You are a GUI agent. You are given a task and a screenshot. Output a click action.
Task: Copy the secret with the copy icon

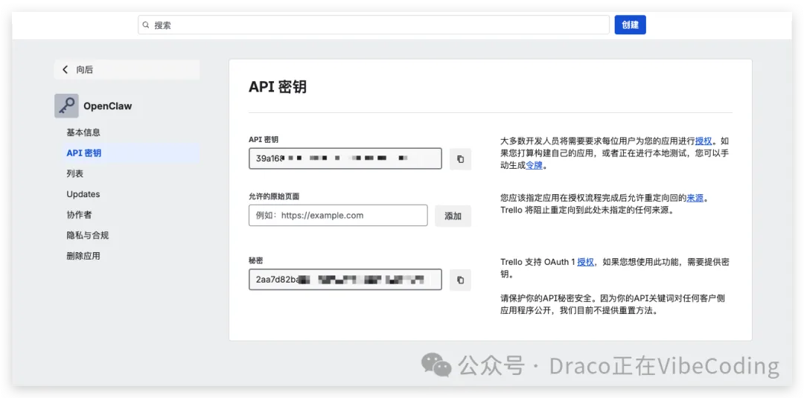pos(460,280)
